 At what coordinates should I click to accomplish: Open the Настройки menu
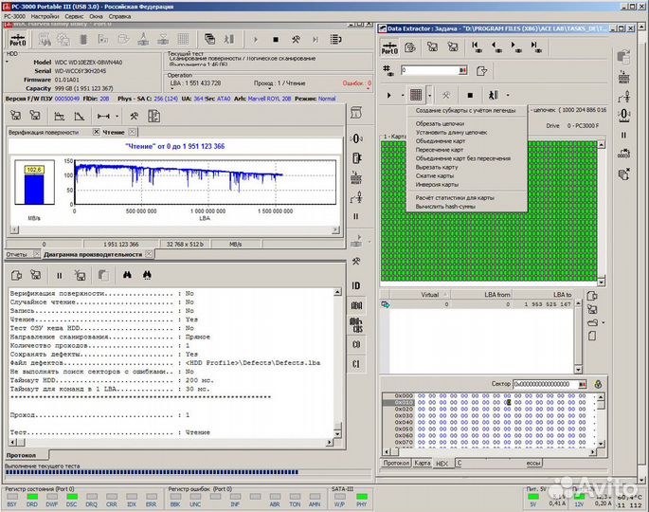tap(45, 16)
